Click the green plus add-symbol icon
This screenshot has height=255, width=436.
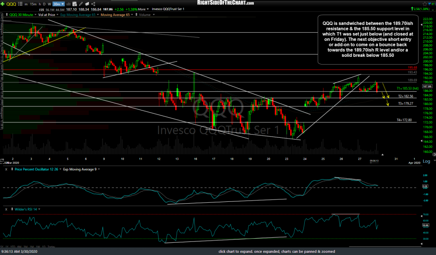coord(2,4)
